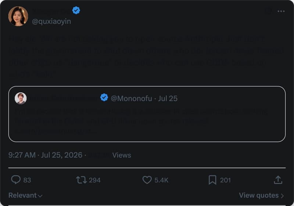294x206 pixels.
Task: Bookmark this tweet
Action: tap(212, 180)
